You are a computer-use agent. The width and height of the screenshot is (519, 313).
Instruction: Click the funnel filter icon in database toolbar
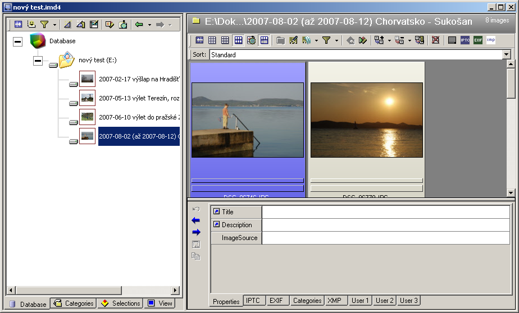pos(44,24)
